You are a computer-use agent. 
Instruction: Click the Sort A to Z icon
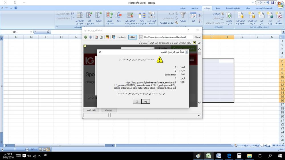[200, 15]
